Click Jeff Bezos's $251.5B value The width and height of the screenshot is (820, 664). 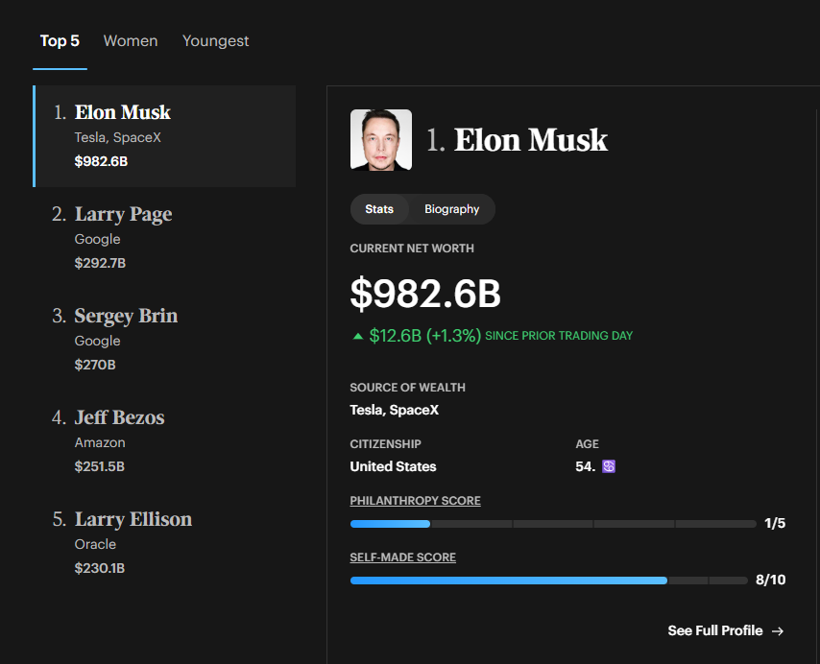[x=99, y=466]
